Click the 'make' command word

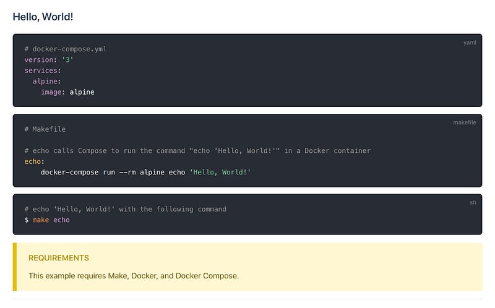[41, 220]
